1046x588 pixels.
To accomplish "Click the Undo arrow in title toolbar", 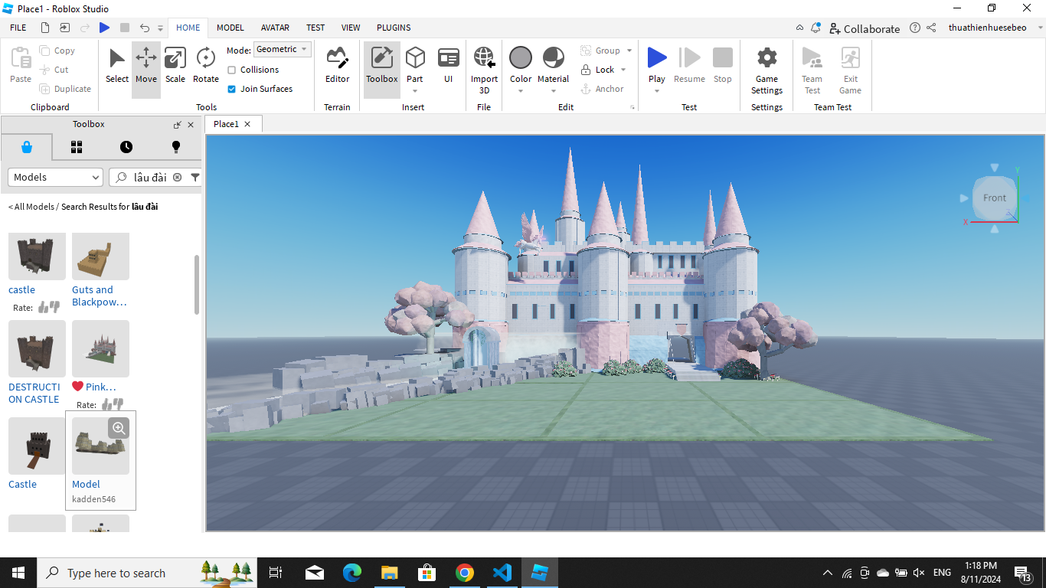I will pos(144,28).
